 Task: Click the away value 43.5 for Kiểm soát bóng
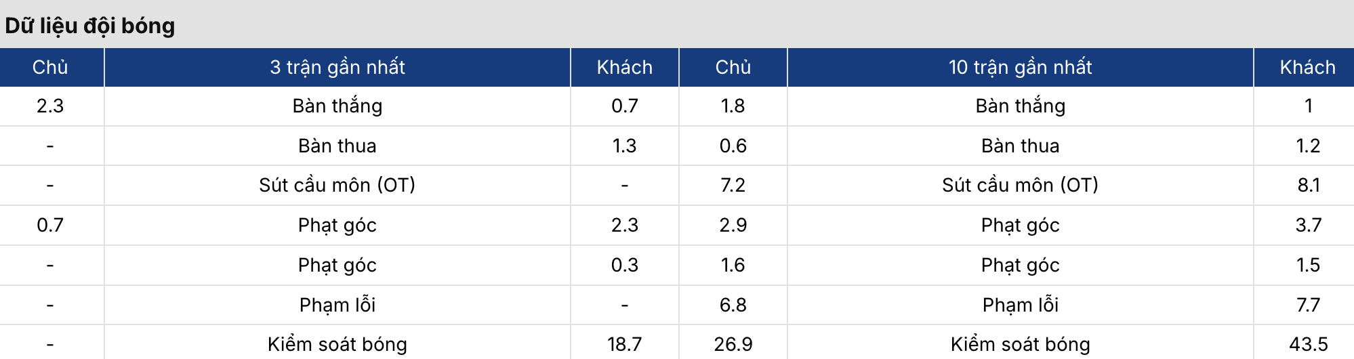tap(1309, 344)
